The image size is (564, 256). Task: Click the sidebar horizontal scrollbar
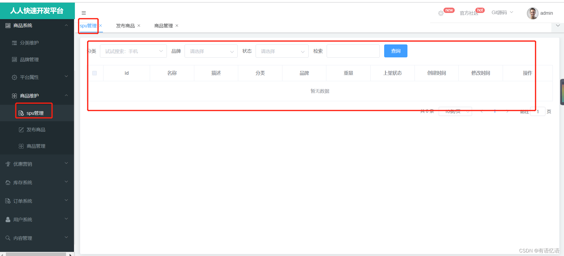pos(36,254)
